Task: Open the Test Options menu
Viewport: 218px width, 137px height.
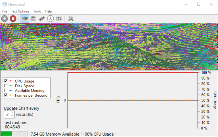Action: pyautogui.click(x=20, y=11)
